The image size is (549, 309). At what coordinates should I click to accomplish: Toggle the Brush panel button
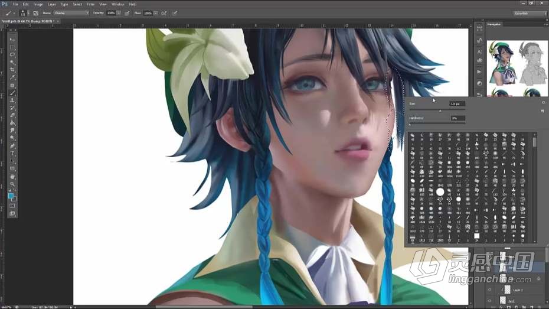[35, 14]
